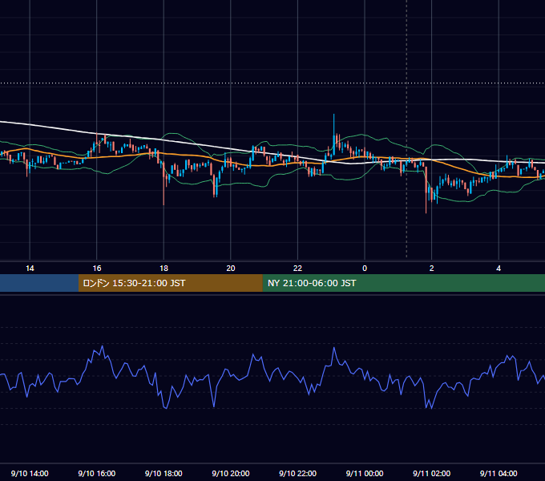This screenshot has height=481, width=545.
Task: Click the 9/10 20:00 time label
Action: coord(231,473)
